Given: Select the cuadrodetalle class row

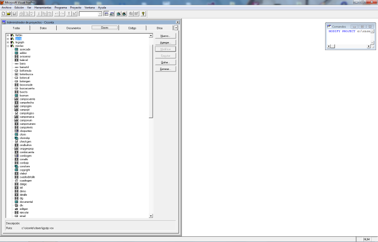Looking at the screenshot, I should tap(27, 177).
